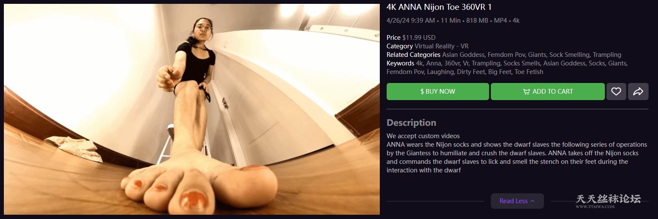Click the share arrow icon

click(638, 92)
